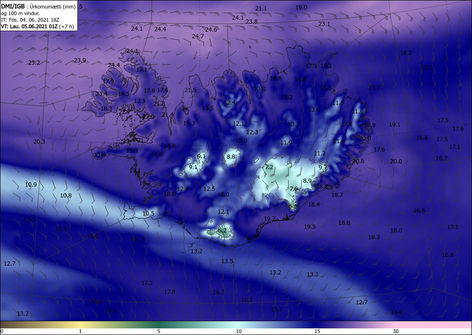The image size is (472, 335).
Task: Click the 23.2 value in the northwest ocean
Action: [34, 63]
